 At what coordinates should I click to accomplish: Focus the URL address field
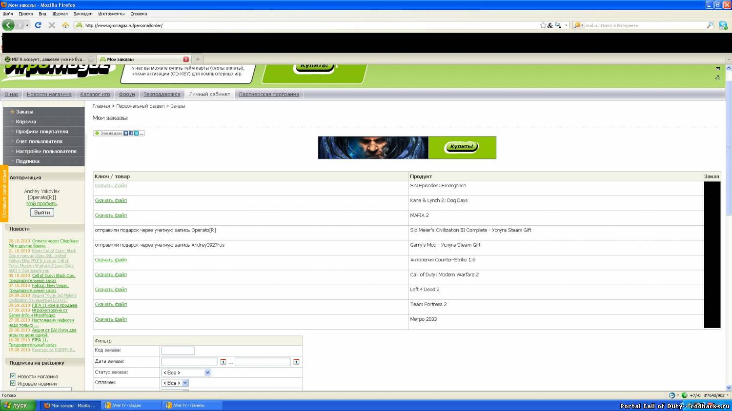pyautogui.click(x=311, y=25)
